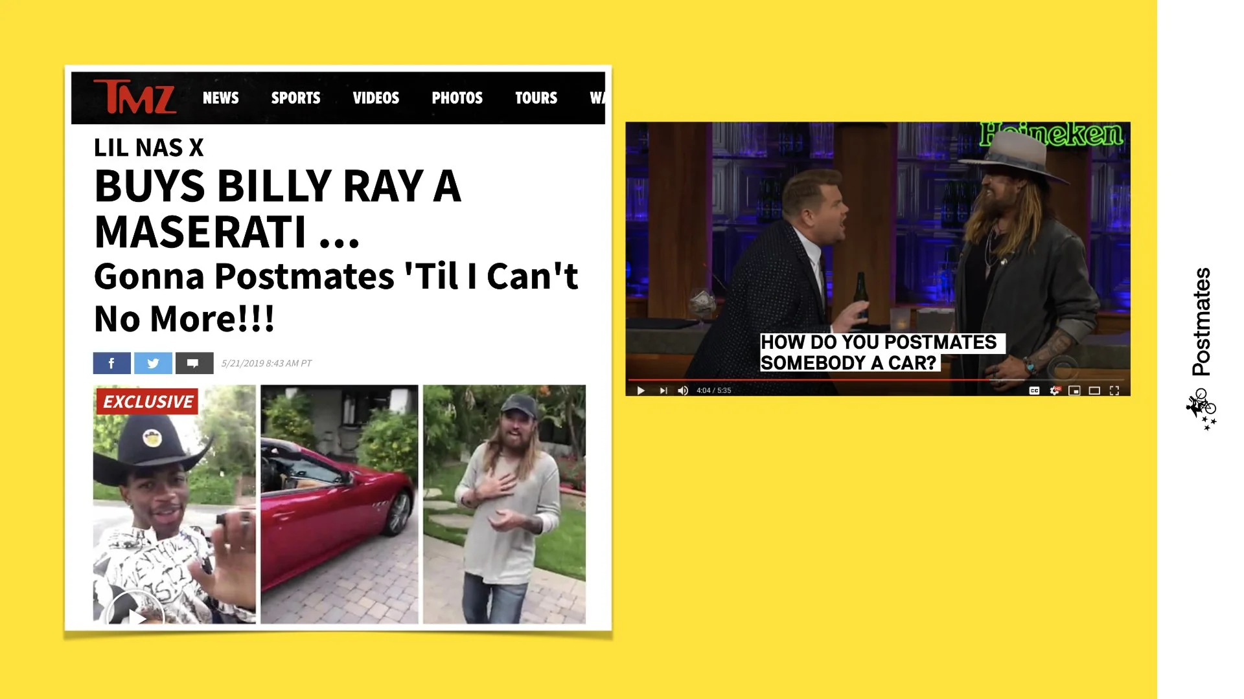The image size is (1244, 699).
Task: Open the VIDEOS menu item
Action: click(x=376, y=98)
